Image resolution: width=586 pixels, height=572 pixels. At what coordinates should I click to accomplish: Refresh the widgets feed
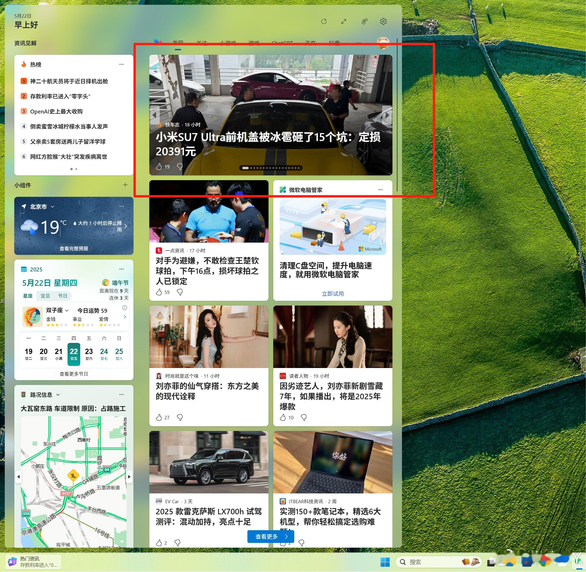point(324,21)
